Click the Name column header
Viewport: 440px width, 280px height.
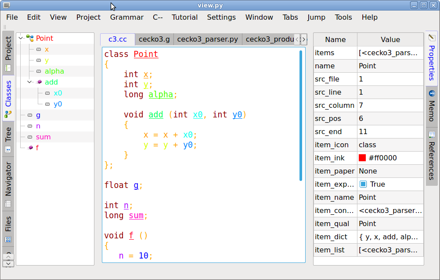coord(335,39)
